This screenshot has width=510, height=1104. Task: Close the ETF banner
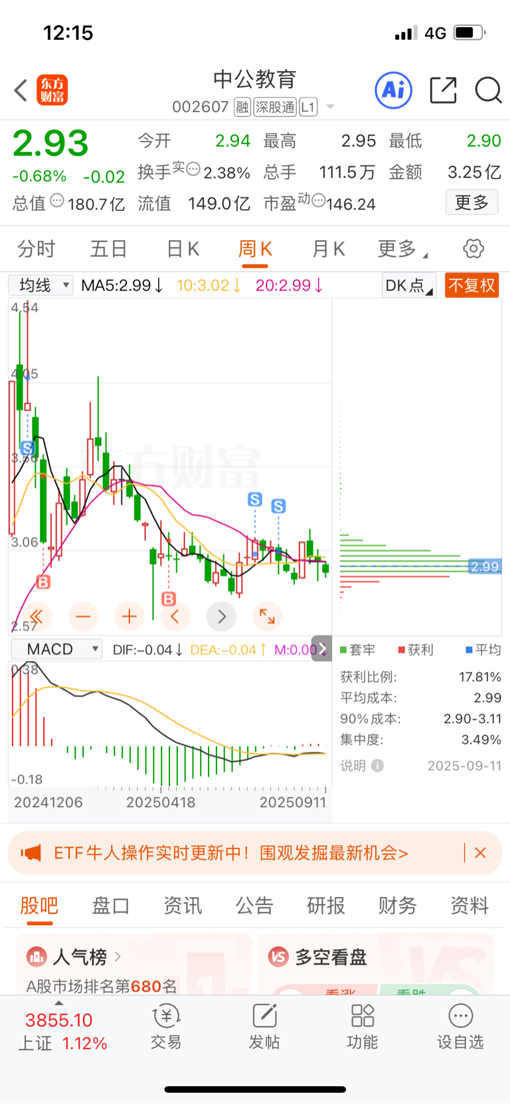coord(481,852)
